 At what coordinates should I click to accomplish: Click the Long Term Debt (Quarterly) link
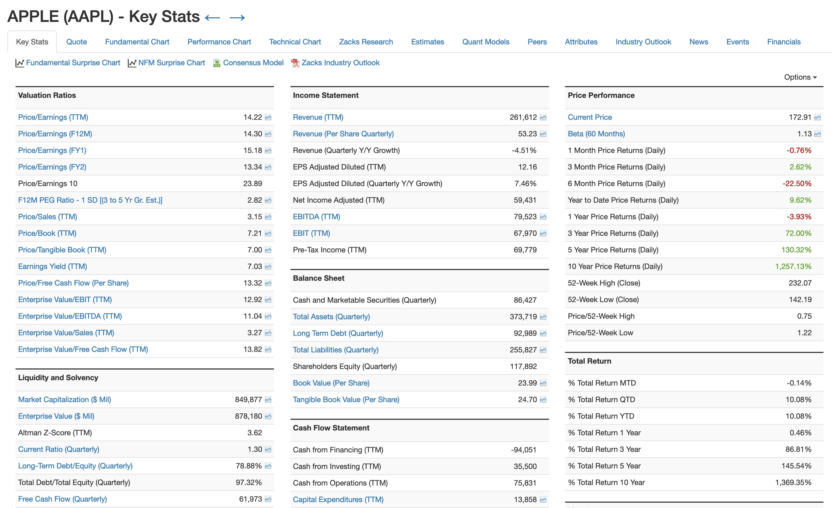point(338,333)
